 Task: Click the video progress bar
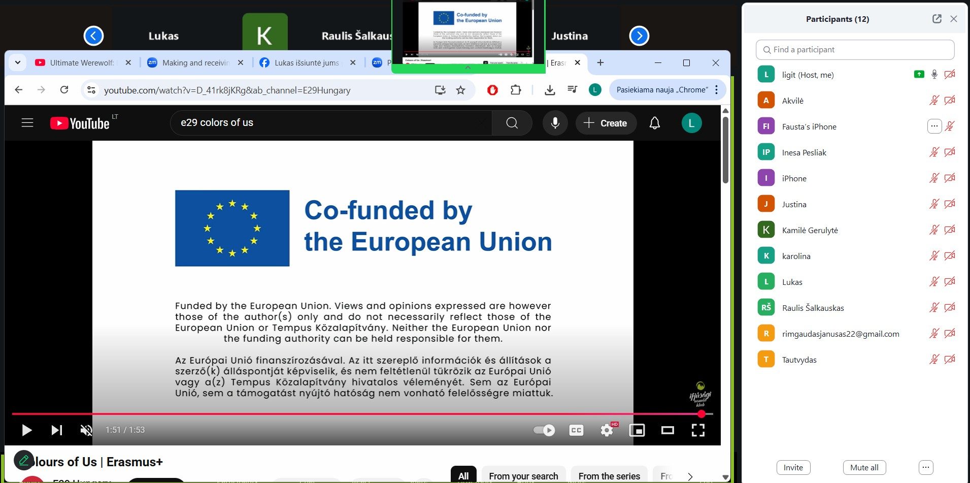tap(355, 414)
